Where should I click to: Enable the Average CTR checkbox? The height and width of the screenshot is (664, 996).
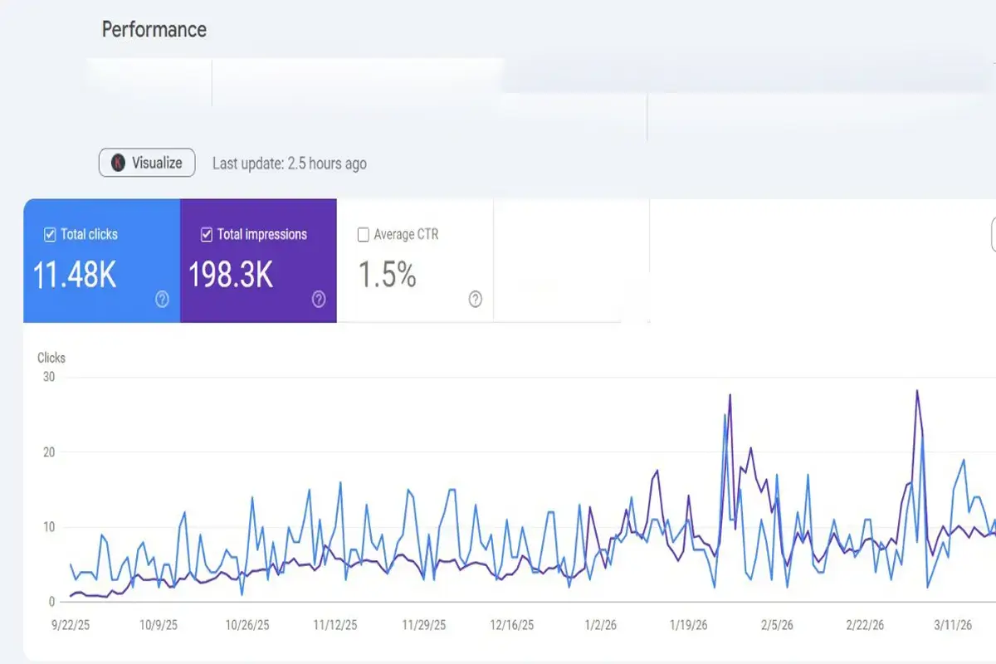coord(363,235)
